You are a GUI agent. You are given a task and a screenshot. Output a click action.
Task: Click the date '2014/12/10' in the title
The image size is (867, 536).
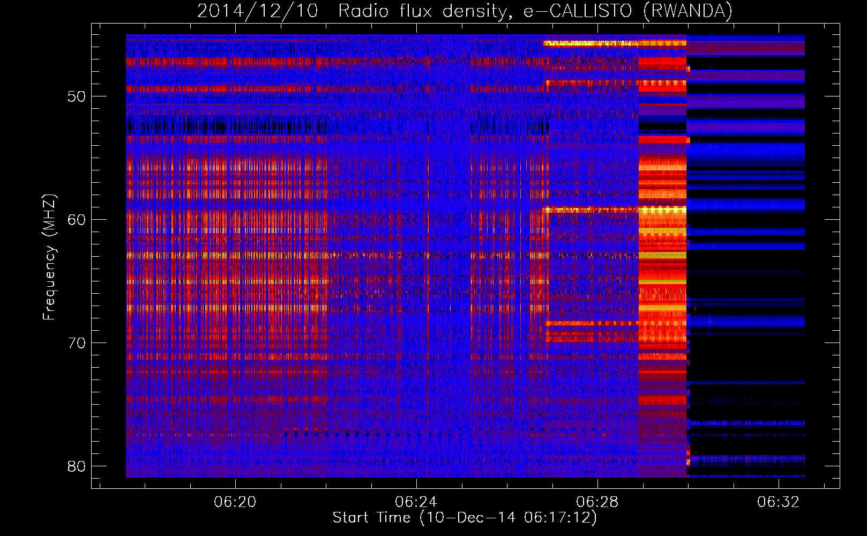tap(258, 11)
